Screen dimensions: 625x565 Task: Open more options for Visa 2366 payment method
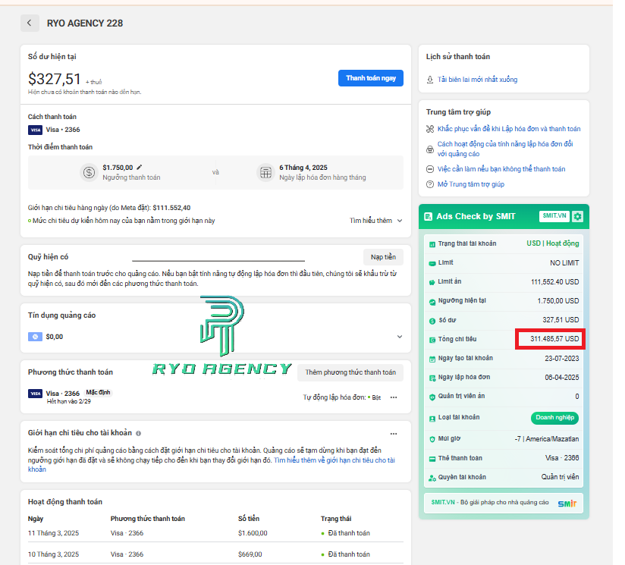394,397
